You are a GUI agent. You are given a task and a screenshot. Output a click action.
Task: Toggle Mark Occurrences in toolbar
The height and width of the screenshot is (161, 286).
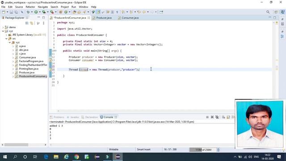click(98, 12)
